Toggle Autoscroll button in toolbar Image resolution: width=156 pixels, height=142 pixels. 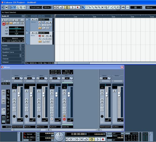click(123, 8)
